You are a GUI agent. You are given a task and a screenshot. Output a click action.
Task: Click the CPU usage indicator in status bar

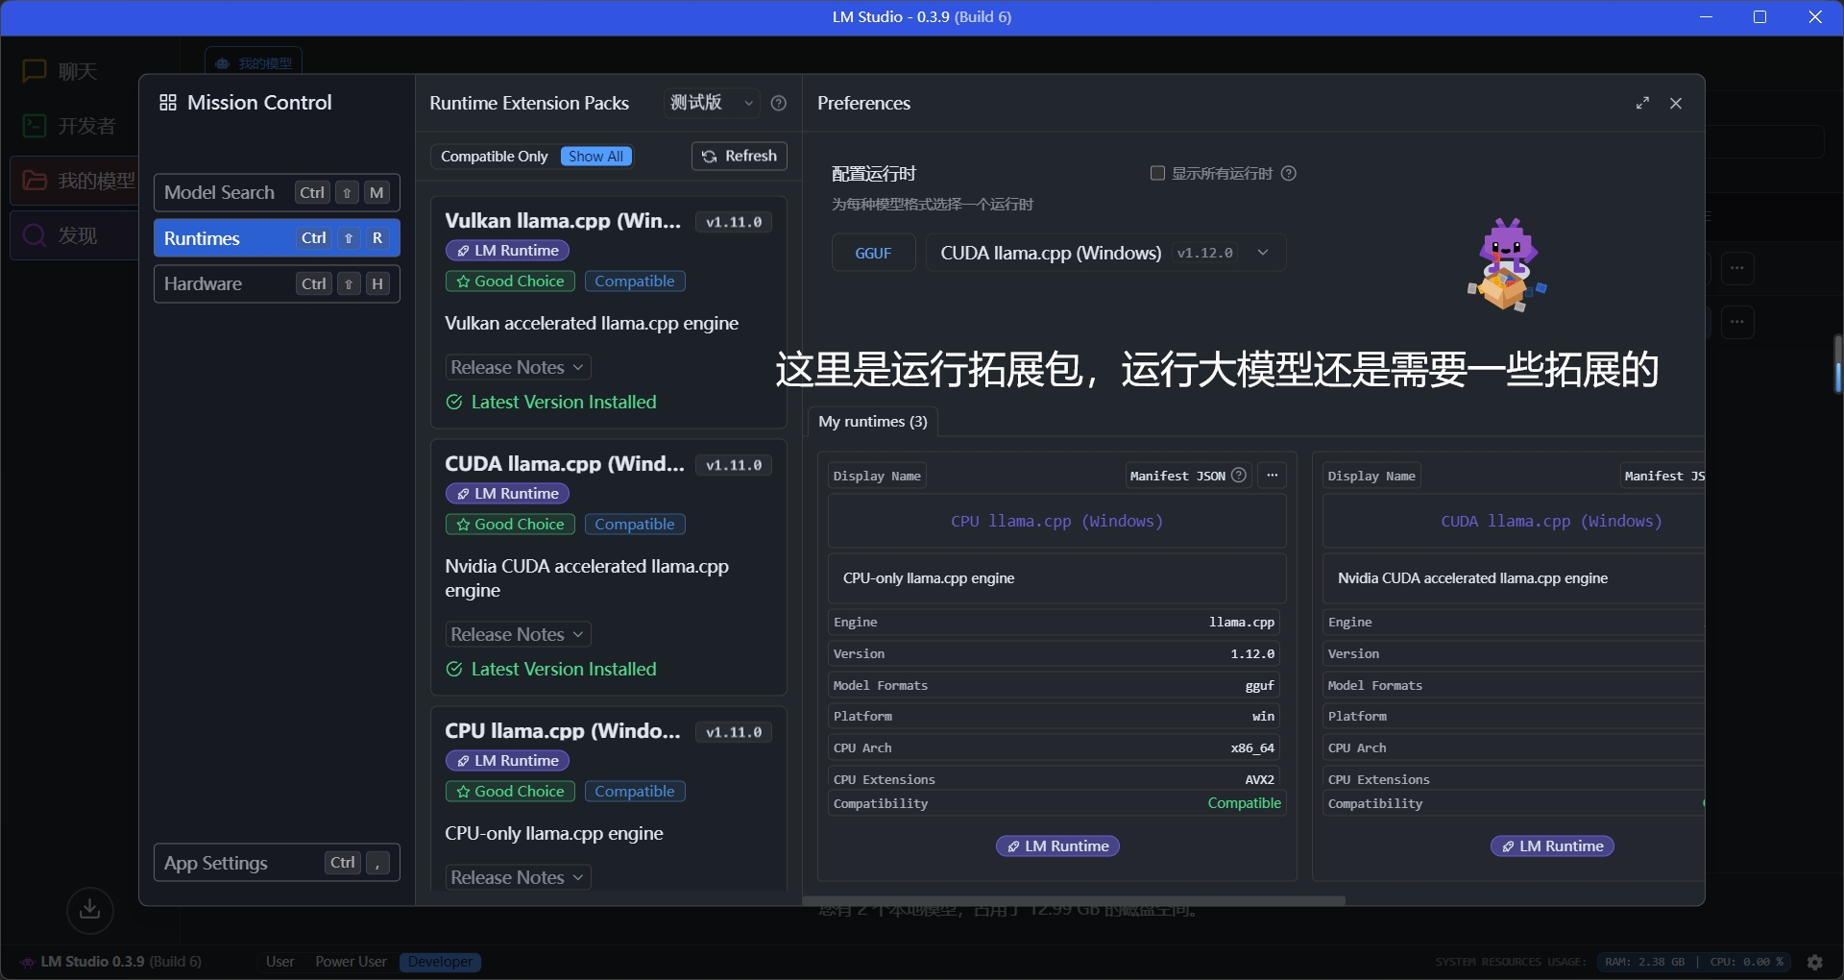1746,962
